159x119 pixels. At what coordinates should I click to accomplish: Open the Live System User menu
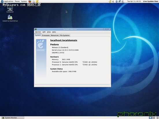[151, 1]
